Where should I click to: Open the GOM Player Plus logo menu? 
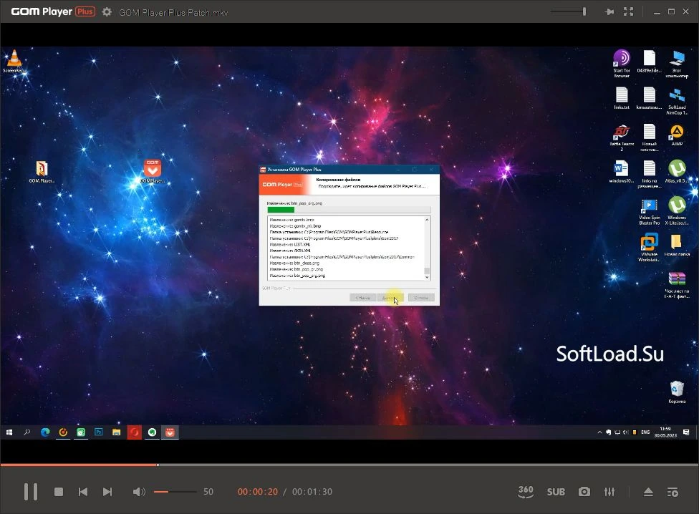coord(53,11)
